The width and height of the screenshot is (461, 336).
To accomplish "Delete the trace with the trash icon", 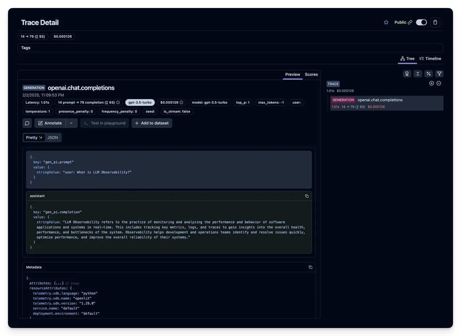I will [435, 22].
